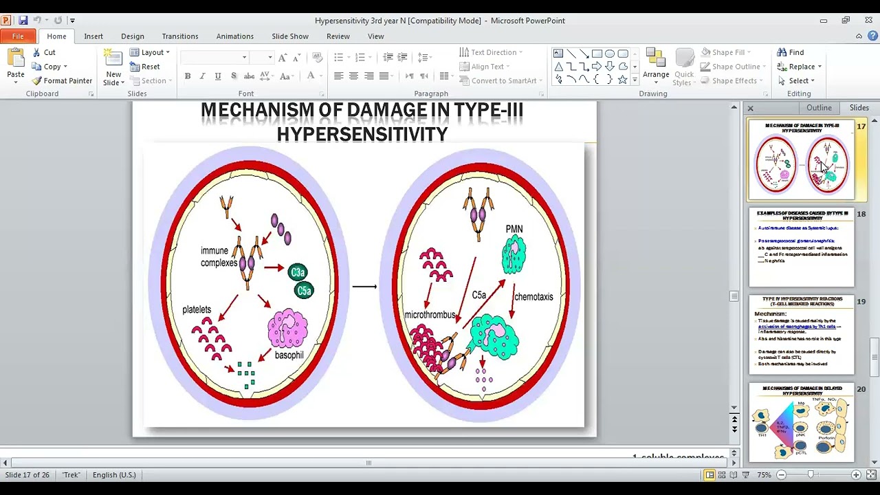880x495 pixels.
Task: Open the Shape Outline options
Action: click(x=734, y=67)
